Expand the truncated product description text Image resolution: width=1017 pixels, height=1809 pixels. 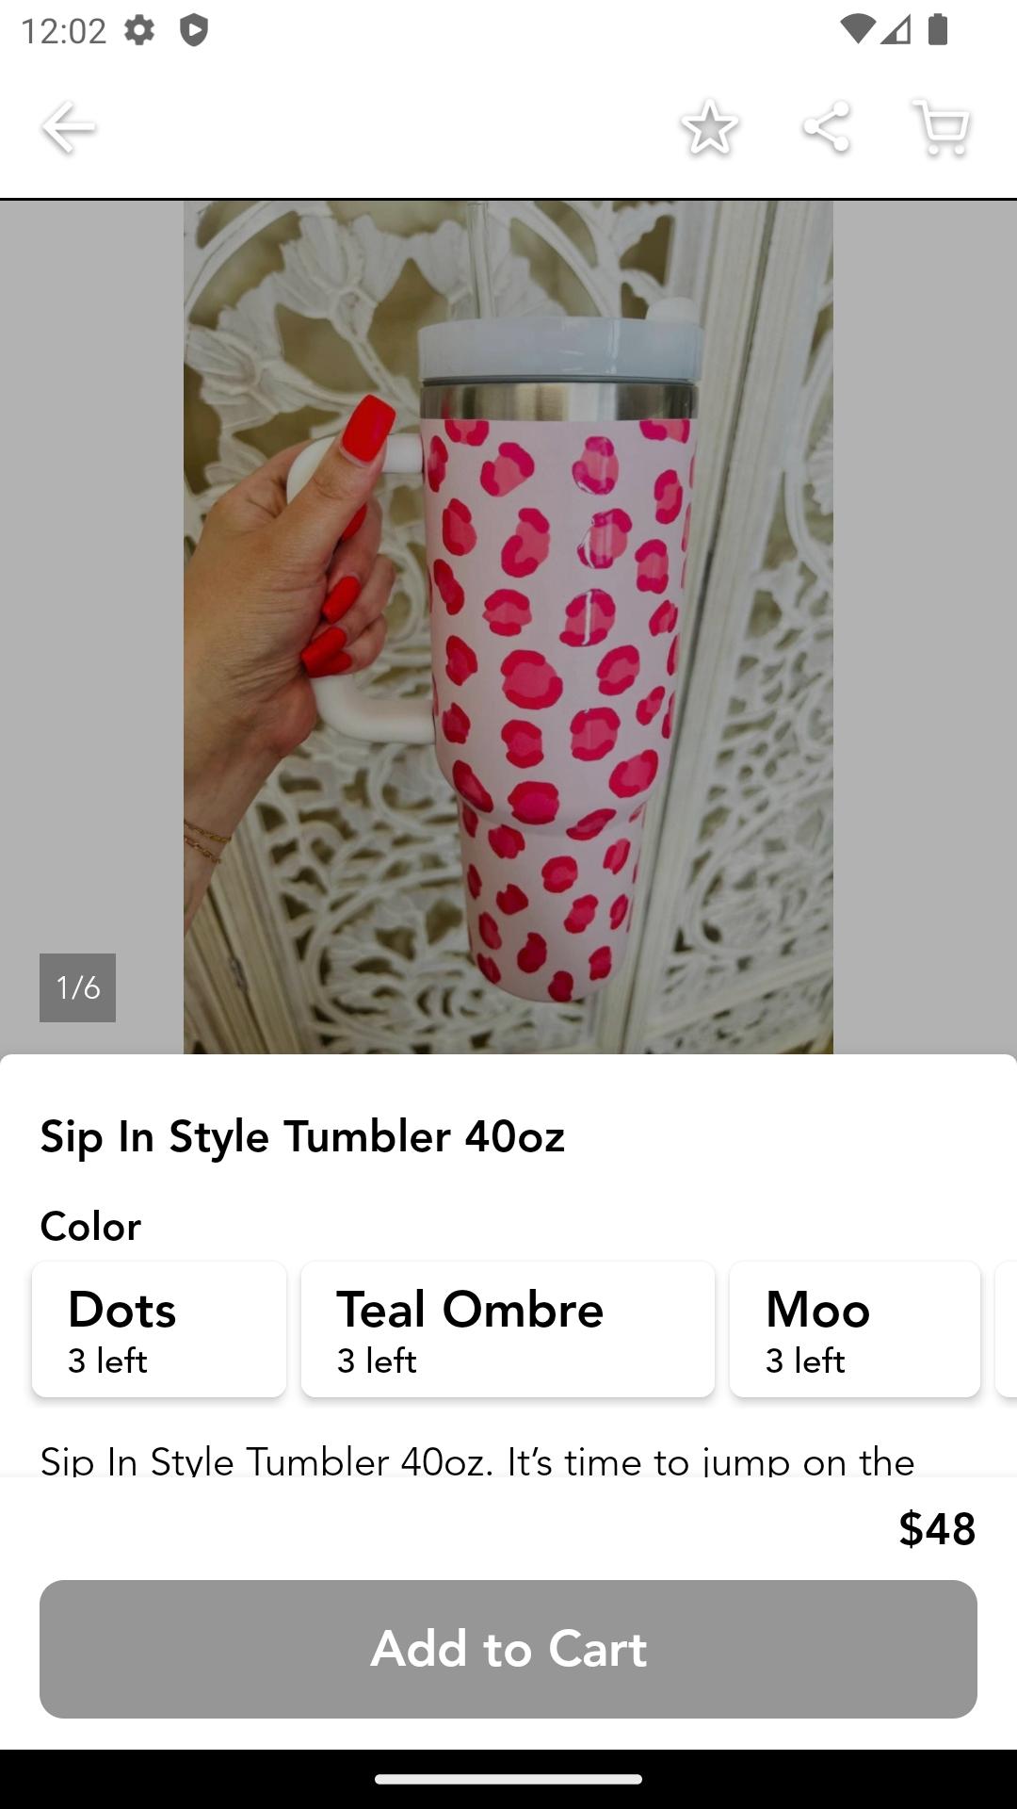coord(477,1460)
